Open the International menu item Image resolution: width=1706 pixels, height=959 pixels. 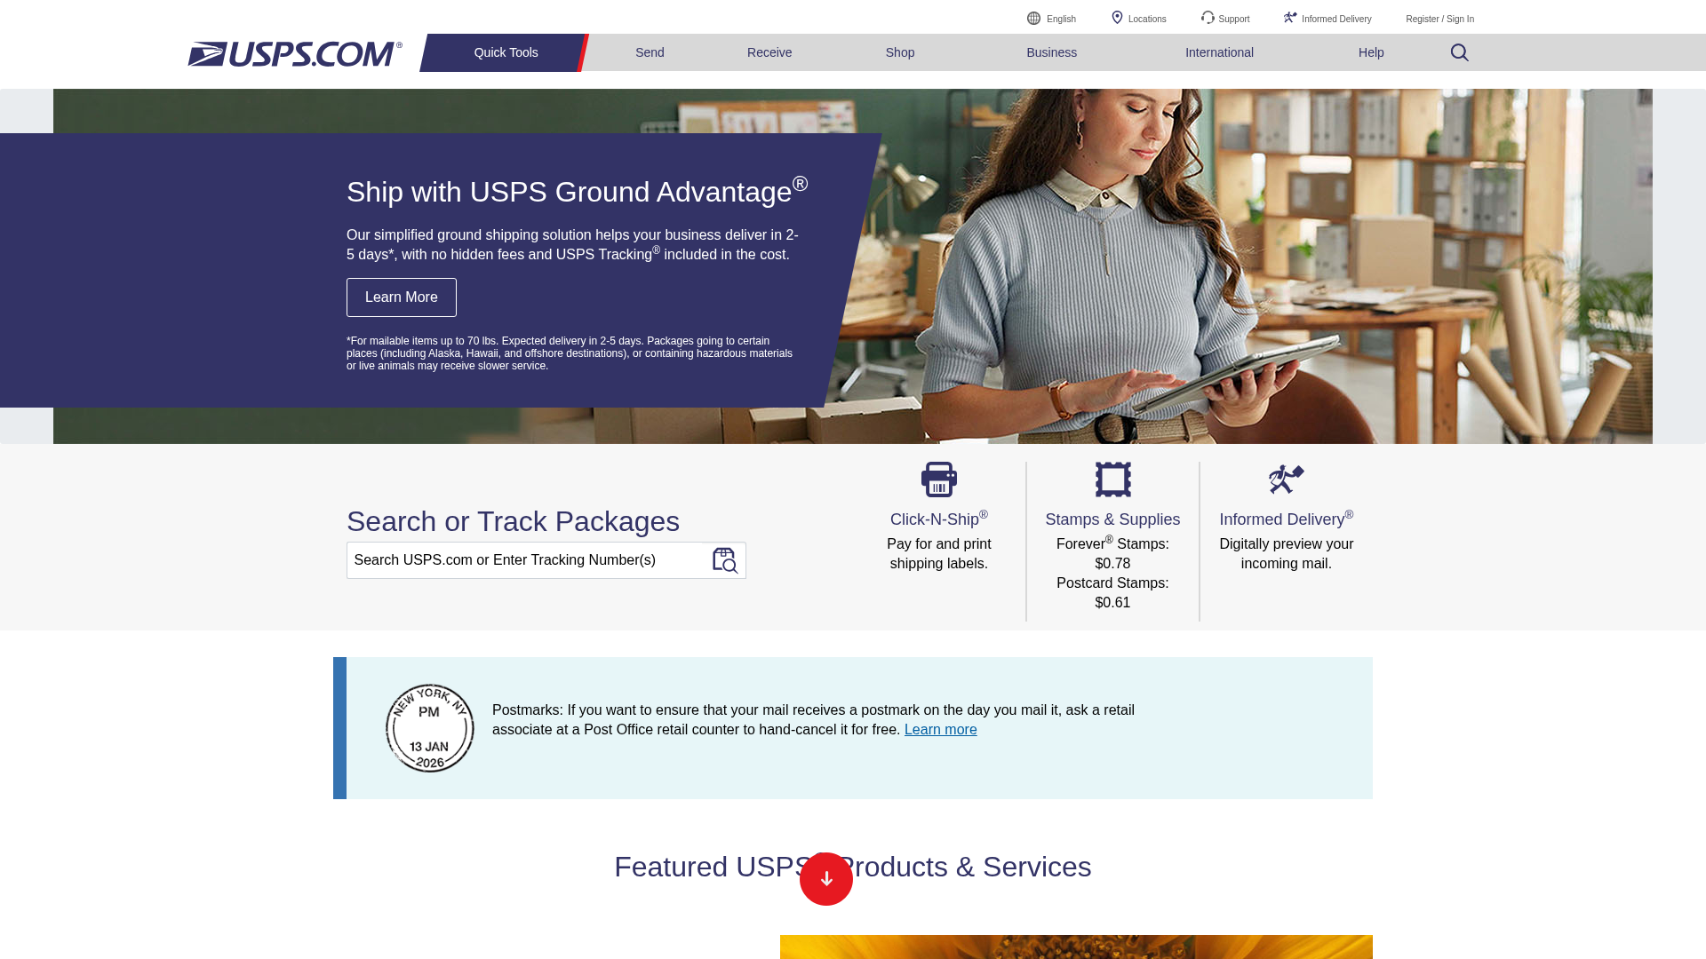pos(1219,52)
